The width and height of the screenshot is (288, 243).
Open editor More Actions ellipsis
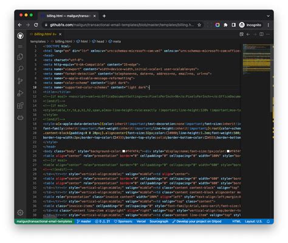click(x=268, y=34)
